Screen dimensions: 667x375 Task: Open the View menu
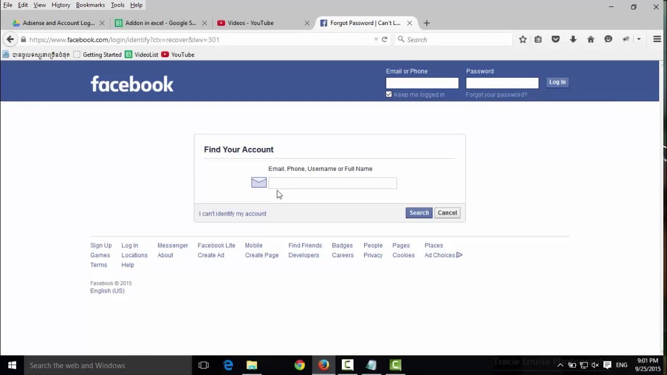coord(40,5)
